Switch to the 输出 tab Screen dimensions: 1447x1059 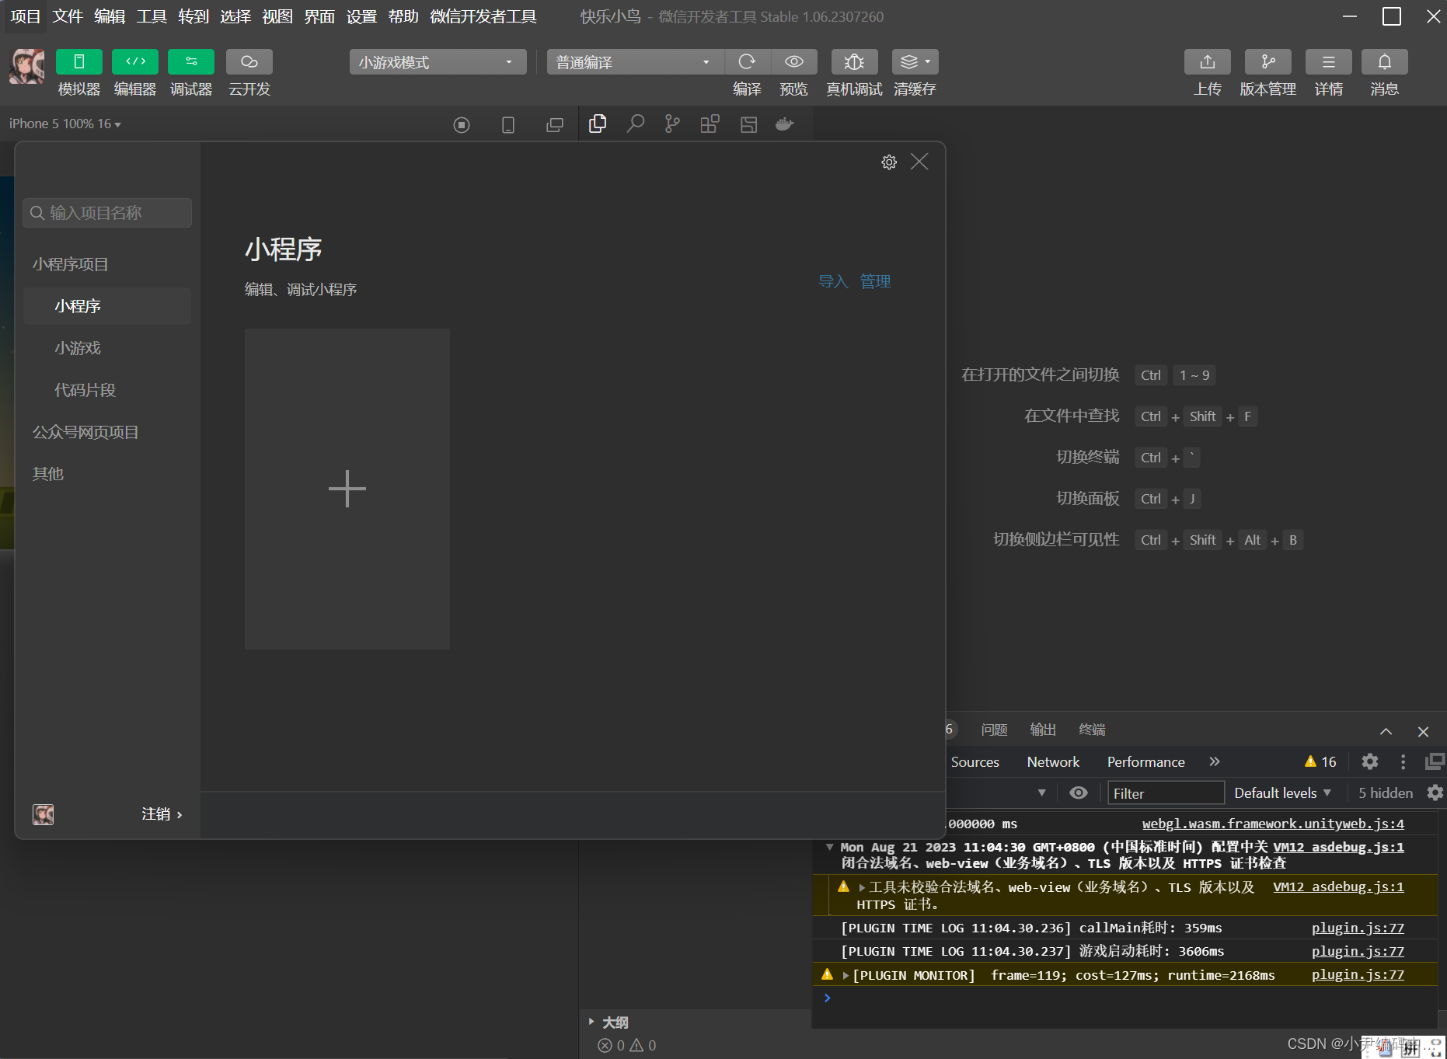pos(1043,730)
